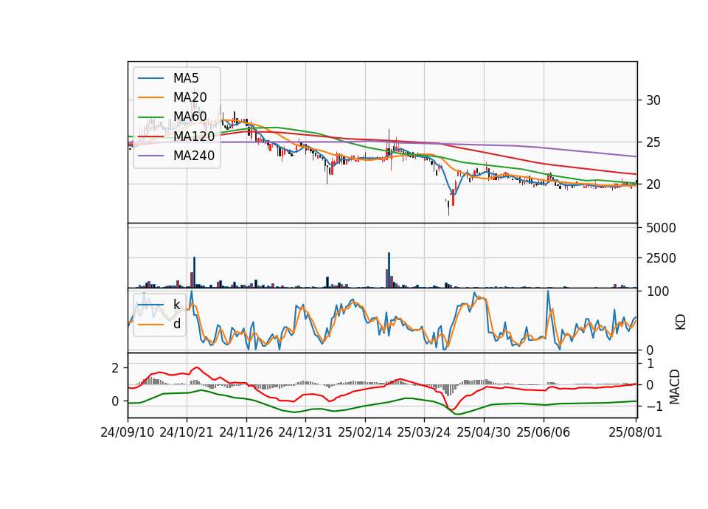
Task: Click the volume axis value 2500
Action: pos(661,258)
